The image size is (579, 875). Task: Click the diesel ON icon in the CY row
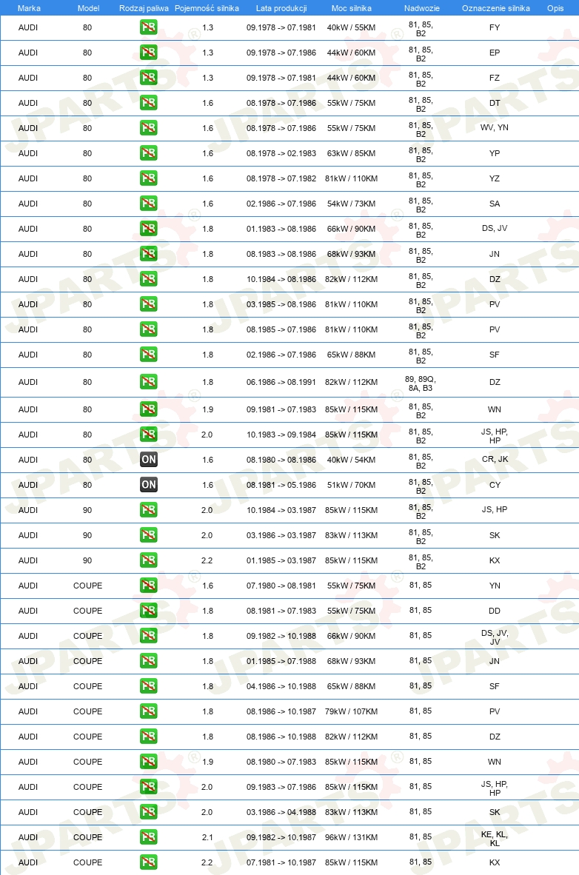tap(149, 484)
